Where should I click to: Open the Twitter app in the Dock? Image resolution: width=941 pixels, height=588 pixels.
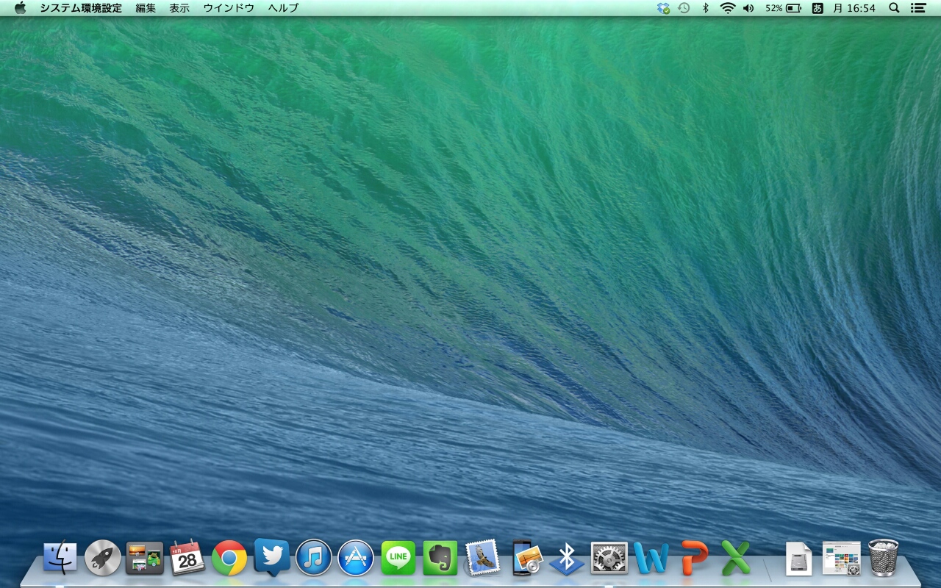click(271, 556)
